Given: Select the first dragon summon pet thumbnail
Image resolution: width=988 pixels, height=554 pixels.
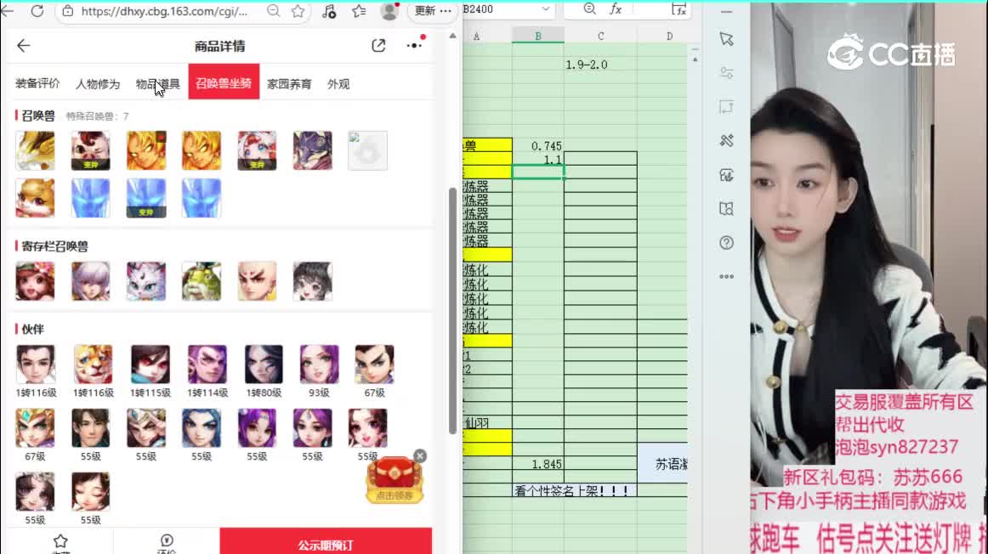Looking at the screenshot, I should [x=36, y=150].
